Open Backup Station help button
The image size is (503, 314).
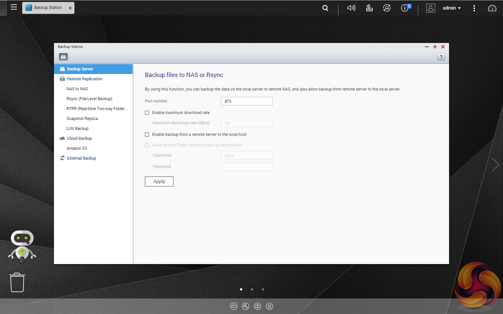click(x=441, y=57)
